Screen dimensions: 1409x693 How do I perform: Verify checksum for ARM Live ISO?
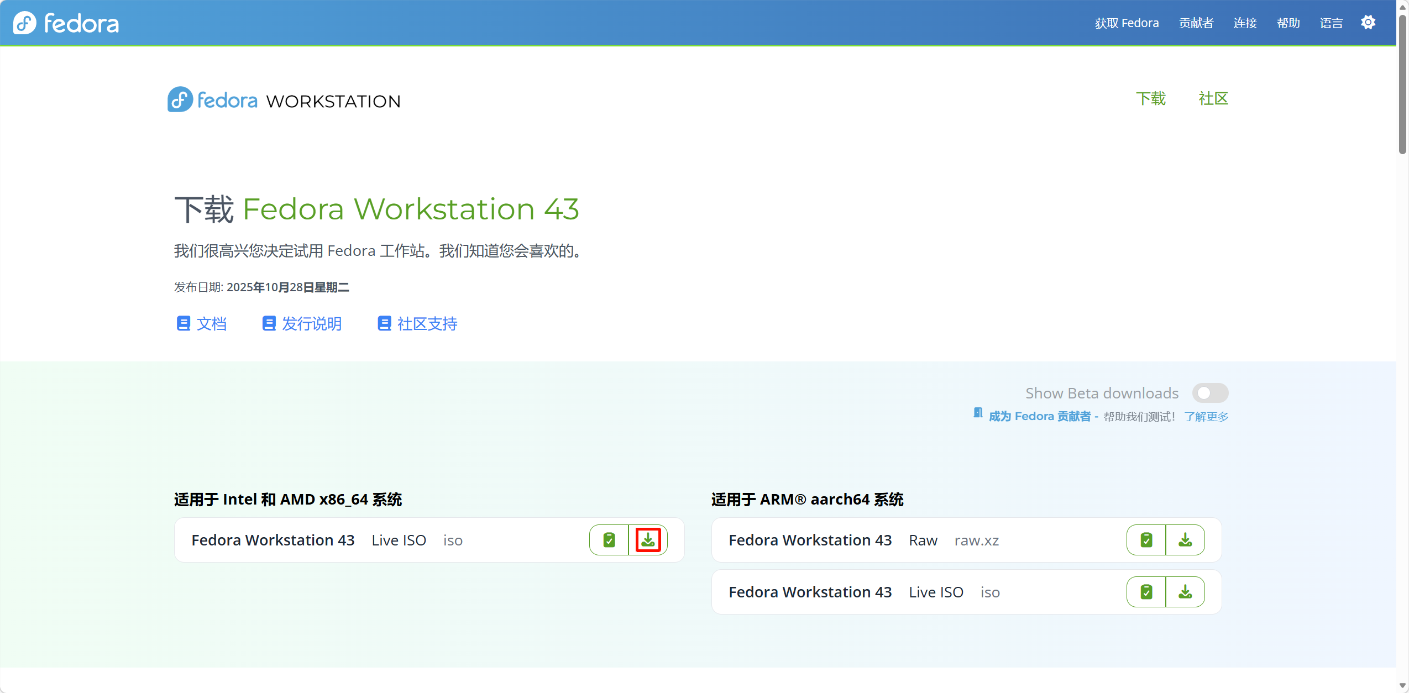coord(1146,592)
